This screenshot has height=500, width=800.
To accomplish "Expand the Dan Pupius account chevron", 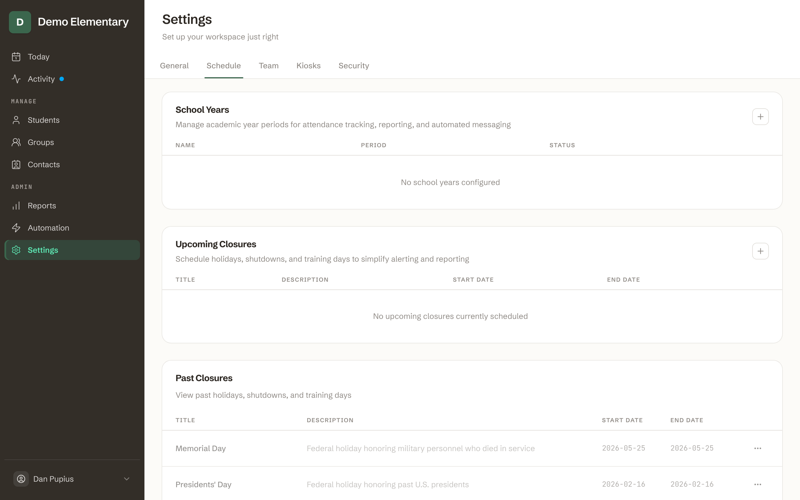I will 127,479.
